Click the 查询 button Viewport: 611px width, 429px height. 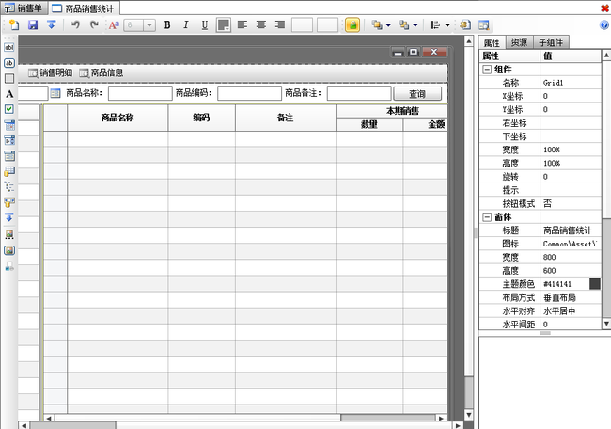coord(417,93)
